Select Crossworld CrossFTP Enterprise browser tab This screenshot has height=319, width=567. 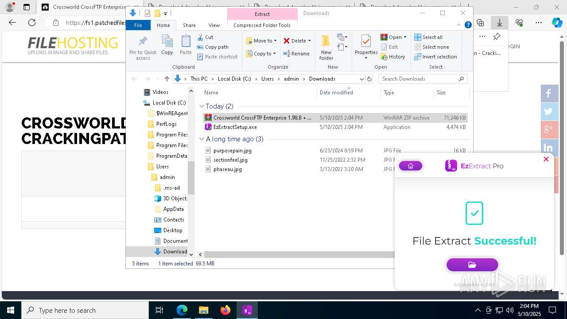[84, 7]
